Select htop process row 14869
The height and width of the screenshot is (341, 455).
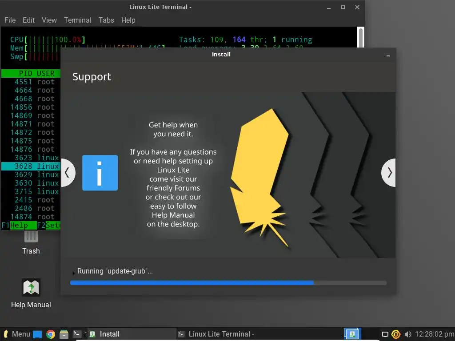pos(31,115)
